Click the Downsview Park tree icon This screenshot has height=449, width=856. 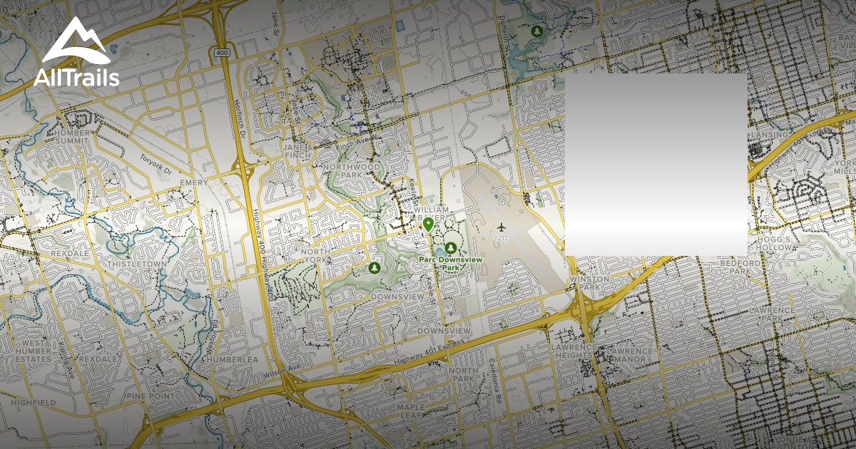450,248
